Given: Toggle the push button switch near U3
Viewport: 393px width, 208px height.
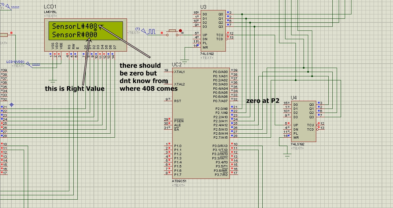Looking at the screenshot, I should (173, 33).
